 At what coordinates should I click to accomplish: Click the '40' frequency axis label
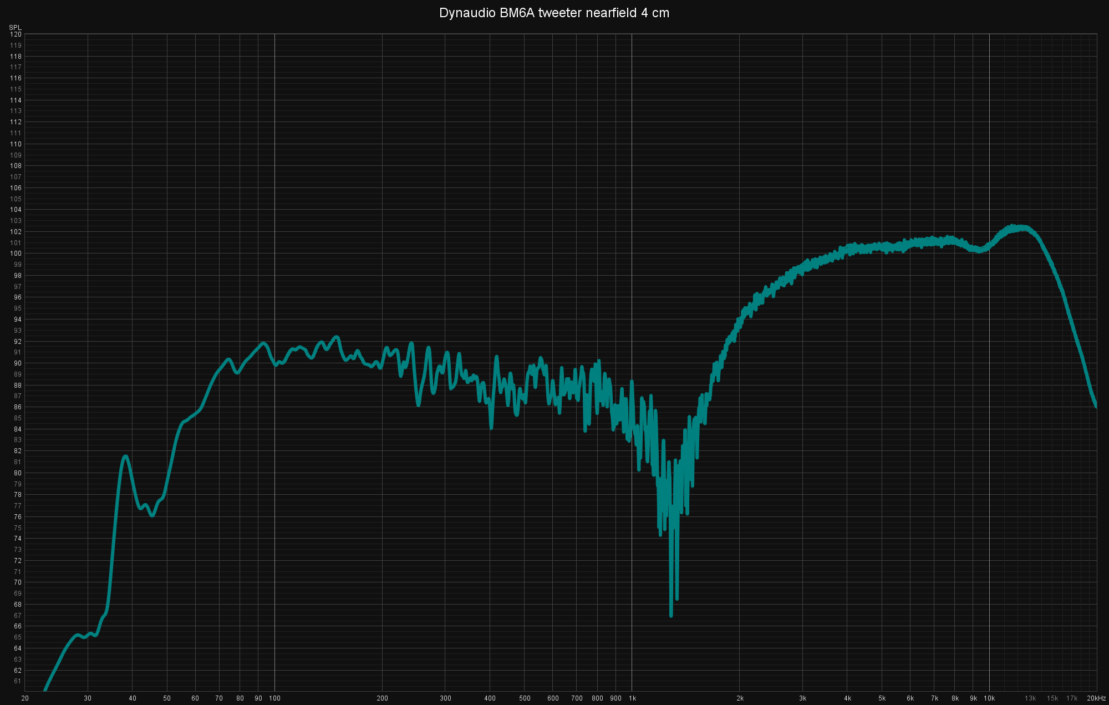tap(133, 698)
